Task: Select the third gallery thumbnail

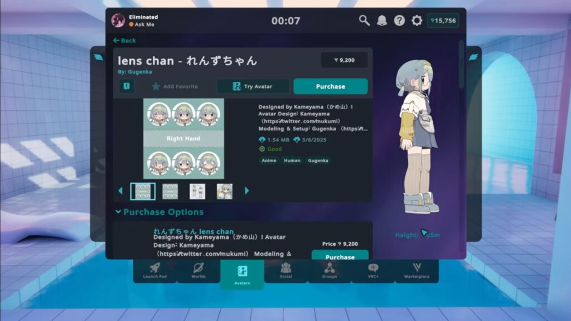Action: tap(197, 191)
